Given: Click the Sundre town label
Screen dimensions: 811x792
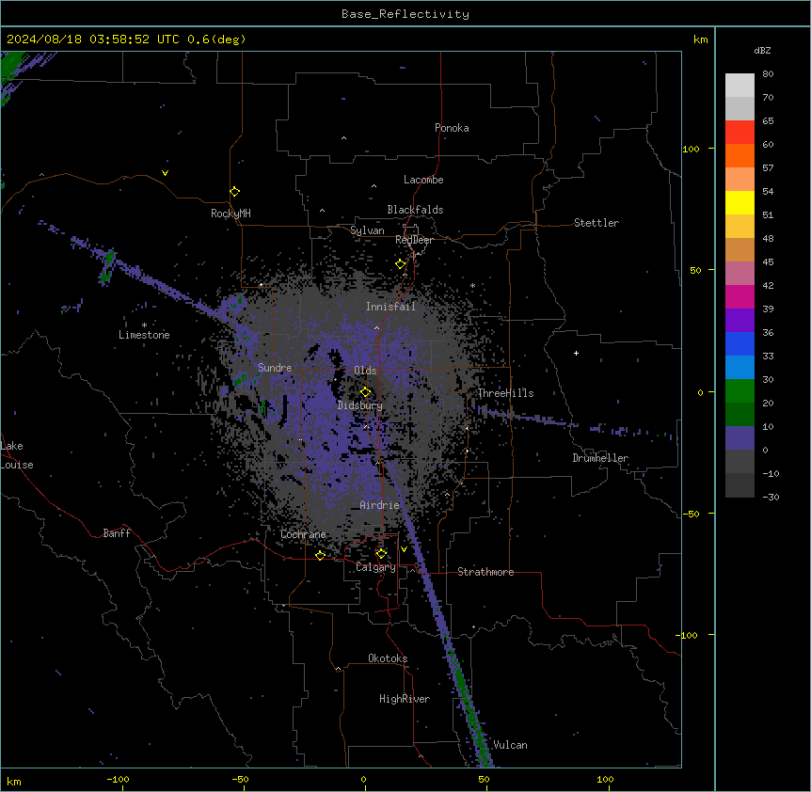Looking at the screenshot, I should [x=275, y=368].
